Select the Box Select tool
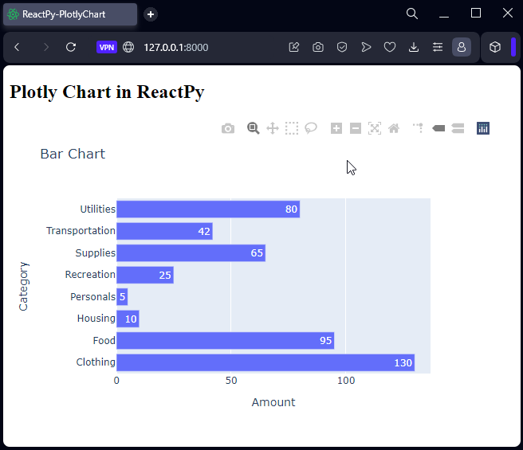The image size is (523, 450). click(x=292, y=128)
